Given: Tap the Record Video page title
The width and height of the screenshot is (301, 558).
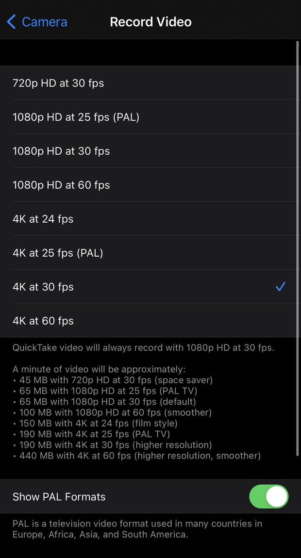Looking at the screenshot, I should tap(150, 22).
